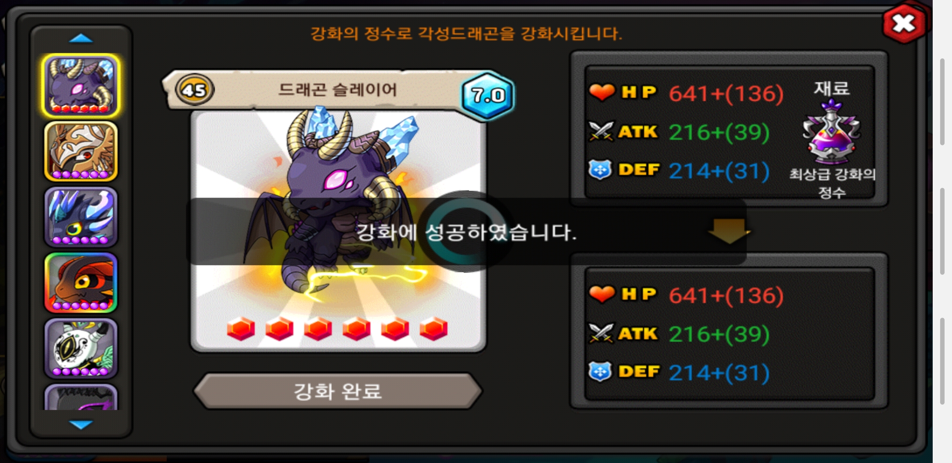Screen dimensions: 952x463
Task: Click the 드래곤 슬레이어 name banner
Action: [x=337, y=90]
